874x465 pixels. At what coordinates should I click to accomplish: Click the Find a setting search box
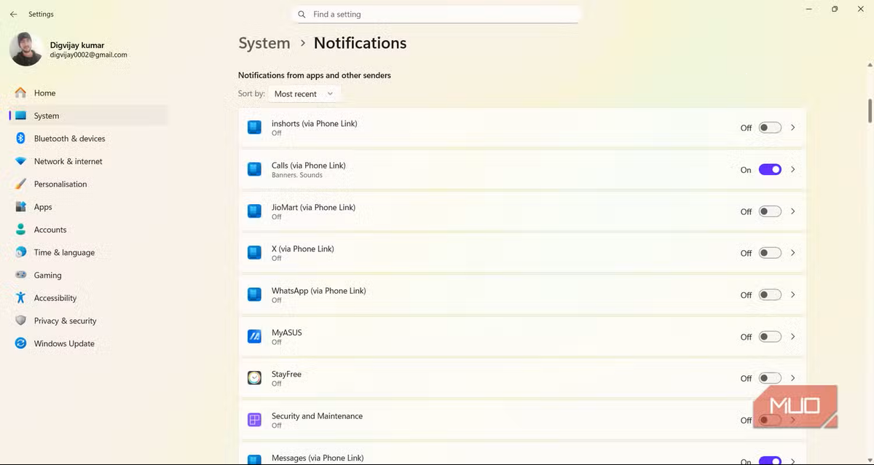coord(437,15)
